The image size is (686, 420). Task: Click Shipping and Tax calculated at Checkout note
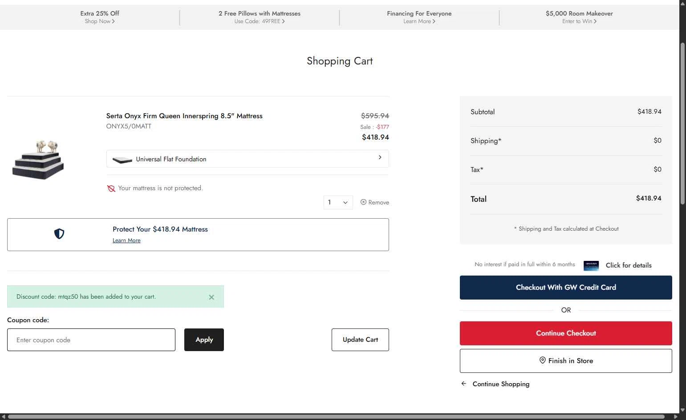(566, 229)
